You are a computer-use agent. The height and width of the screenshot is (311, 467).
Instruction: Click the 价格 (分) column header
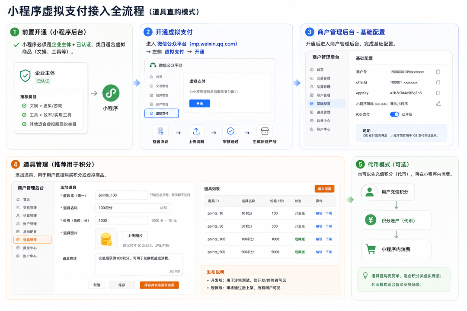click(277, 201)
